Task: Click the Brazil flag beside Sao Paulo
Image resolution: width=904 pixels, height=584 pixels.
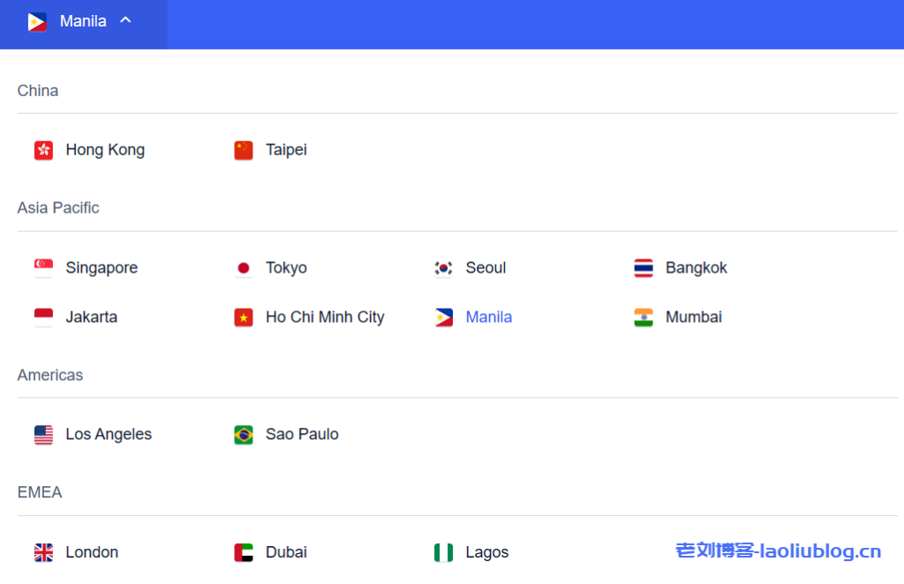Action: [244, 435]
